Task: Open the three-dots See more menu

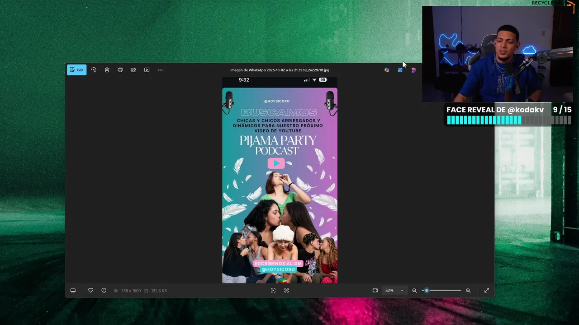Action: point(160,70)
